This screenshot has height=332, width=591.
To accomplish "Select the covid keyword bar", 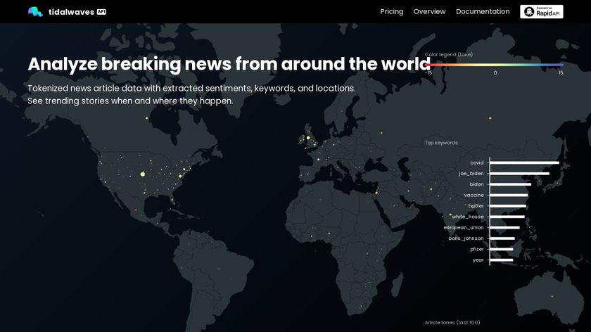I will 524,162.
